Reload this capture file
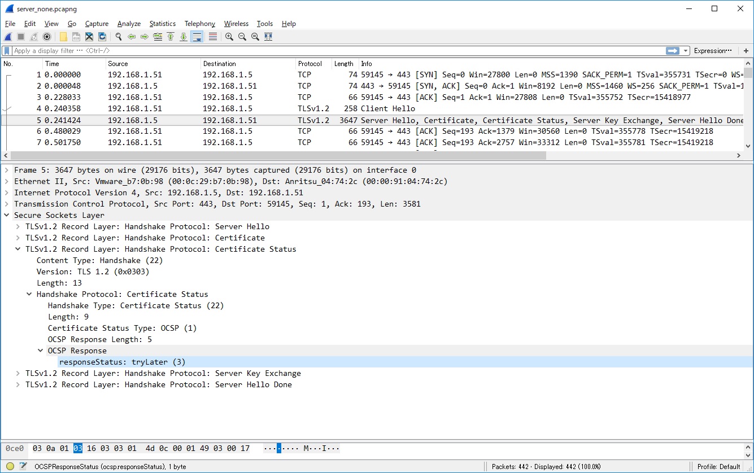754x473 pixels. pos(102,36)
